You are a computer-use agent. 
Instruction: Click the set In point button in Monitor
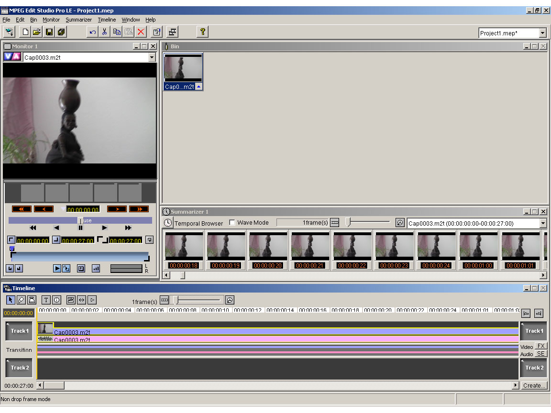(x=11, y=239)
